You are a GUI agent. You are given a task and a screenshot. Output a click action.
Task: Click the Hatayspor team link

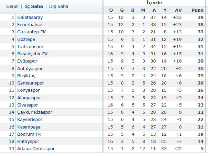(28, 142)
